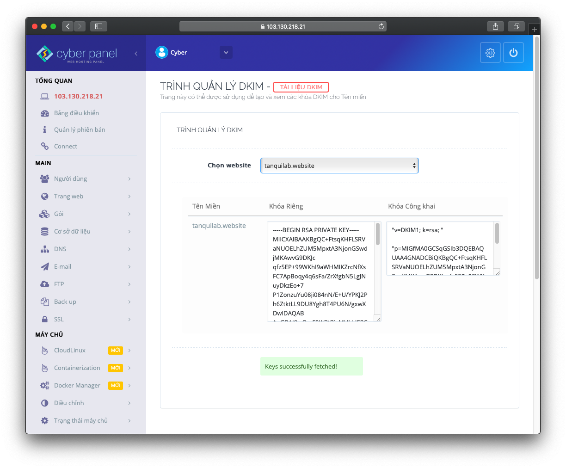Collapse sidebar using the left chevron

pyautogui.click(x=136, y=54)
